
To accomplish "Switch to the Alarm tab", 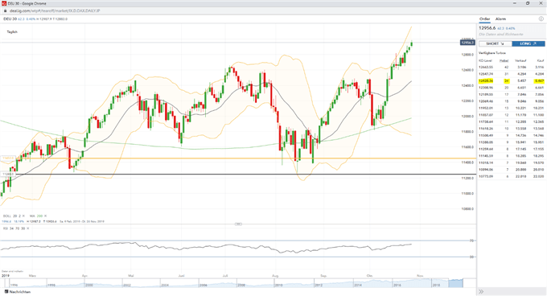I will 500,18.
